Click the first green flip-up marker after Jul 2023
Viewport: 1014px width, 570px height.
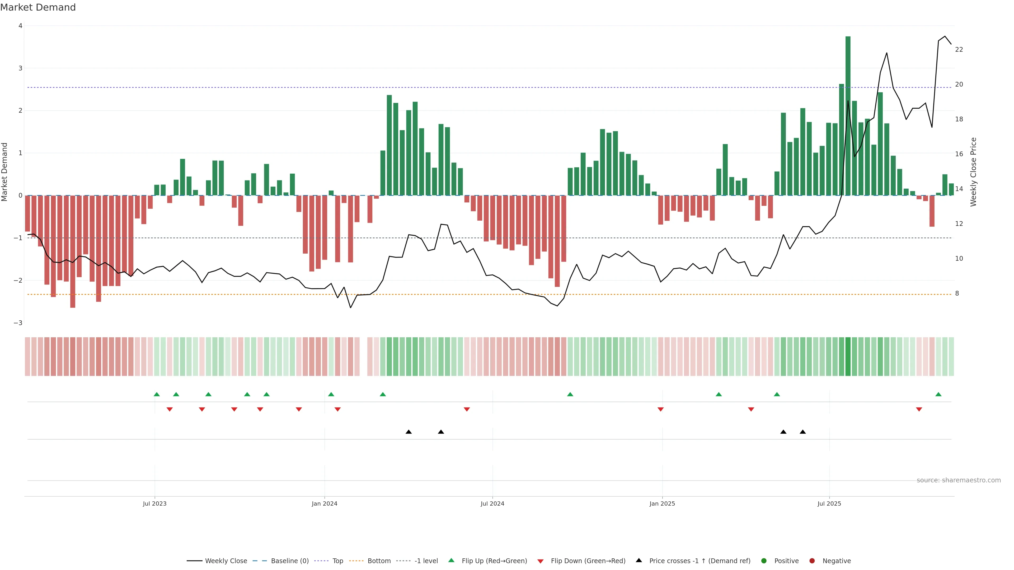(x=157, y=394)
